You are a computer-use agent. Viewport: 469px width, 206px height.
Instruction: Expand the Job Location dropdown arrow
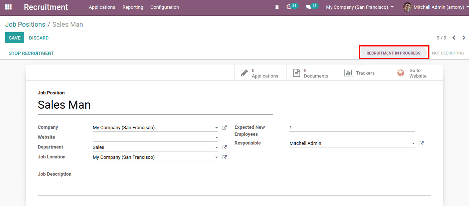[217, 158]
